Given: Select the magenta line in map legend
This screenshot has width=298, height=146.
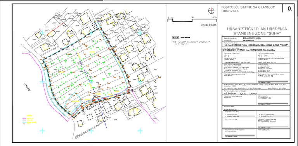Looking at the screenshot, I should point(24,118).
